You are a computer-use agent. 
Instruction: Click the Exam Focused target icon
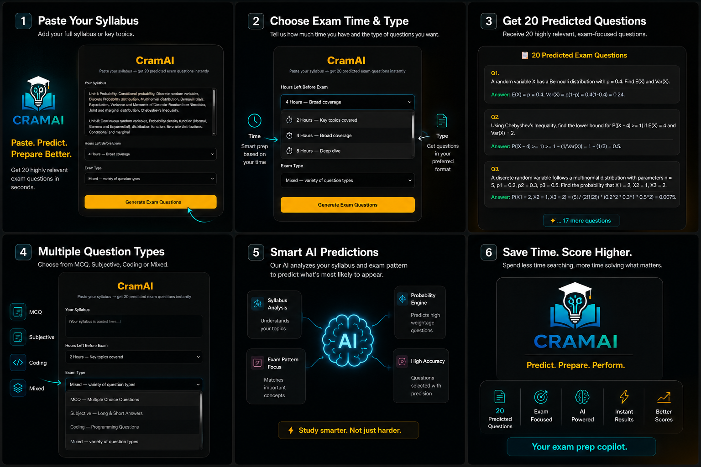[541, 397]
